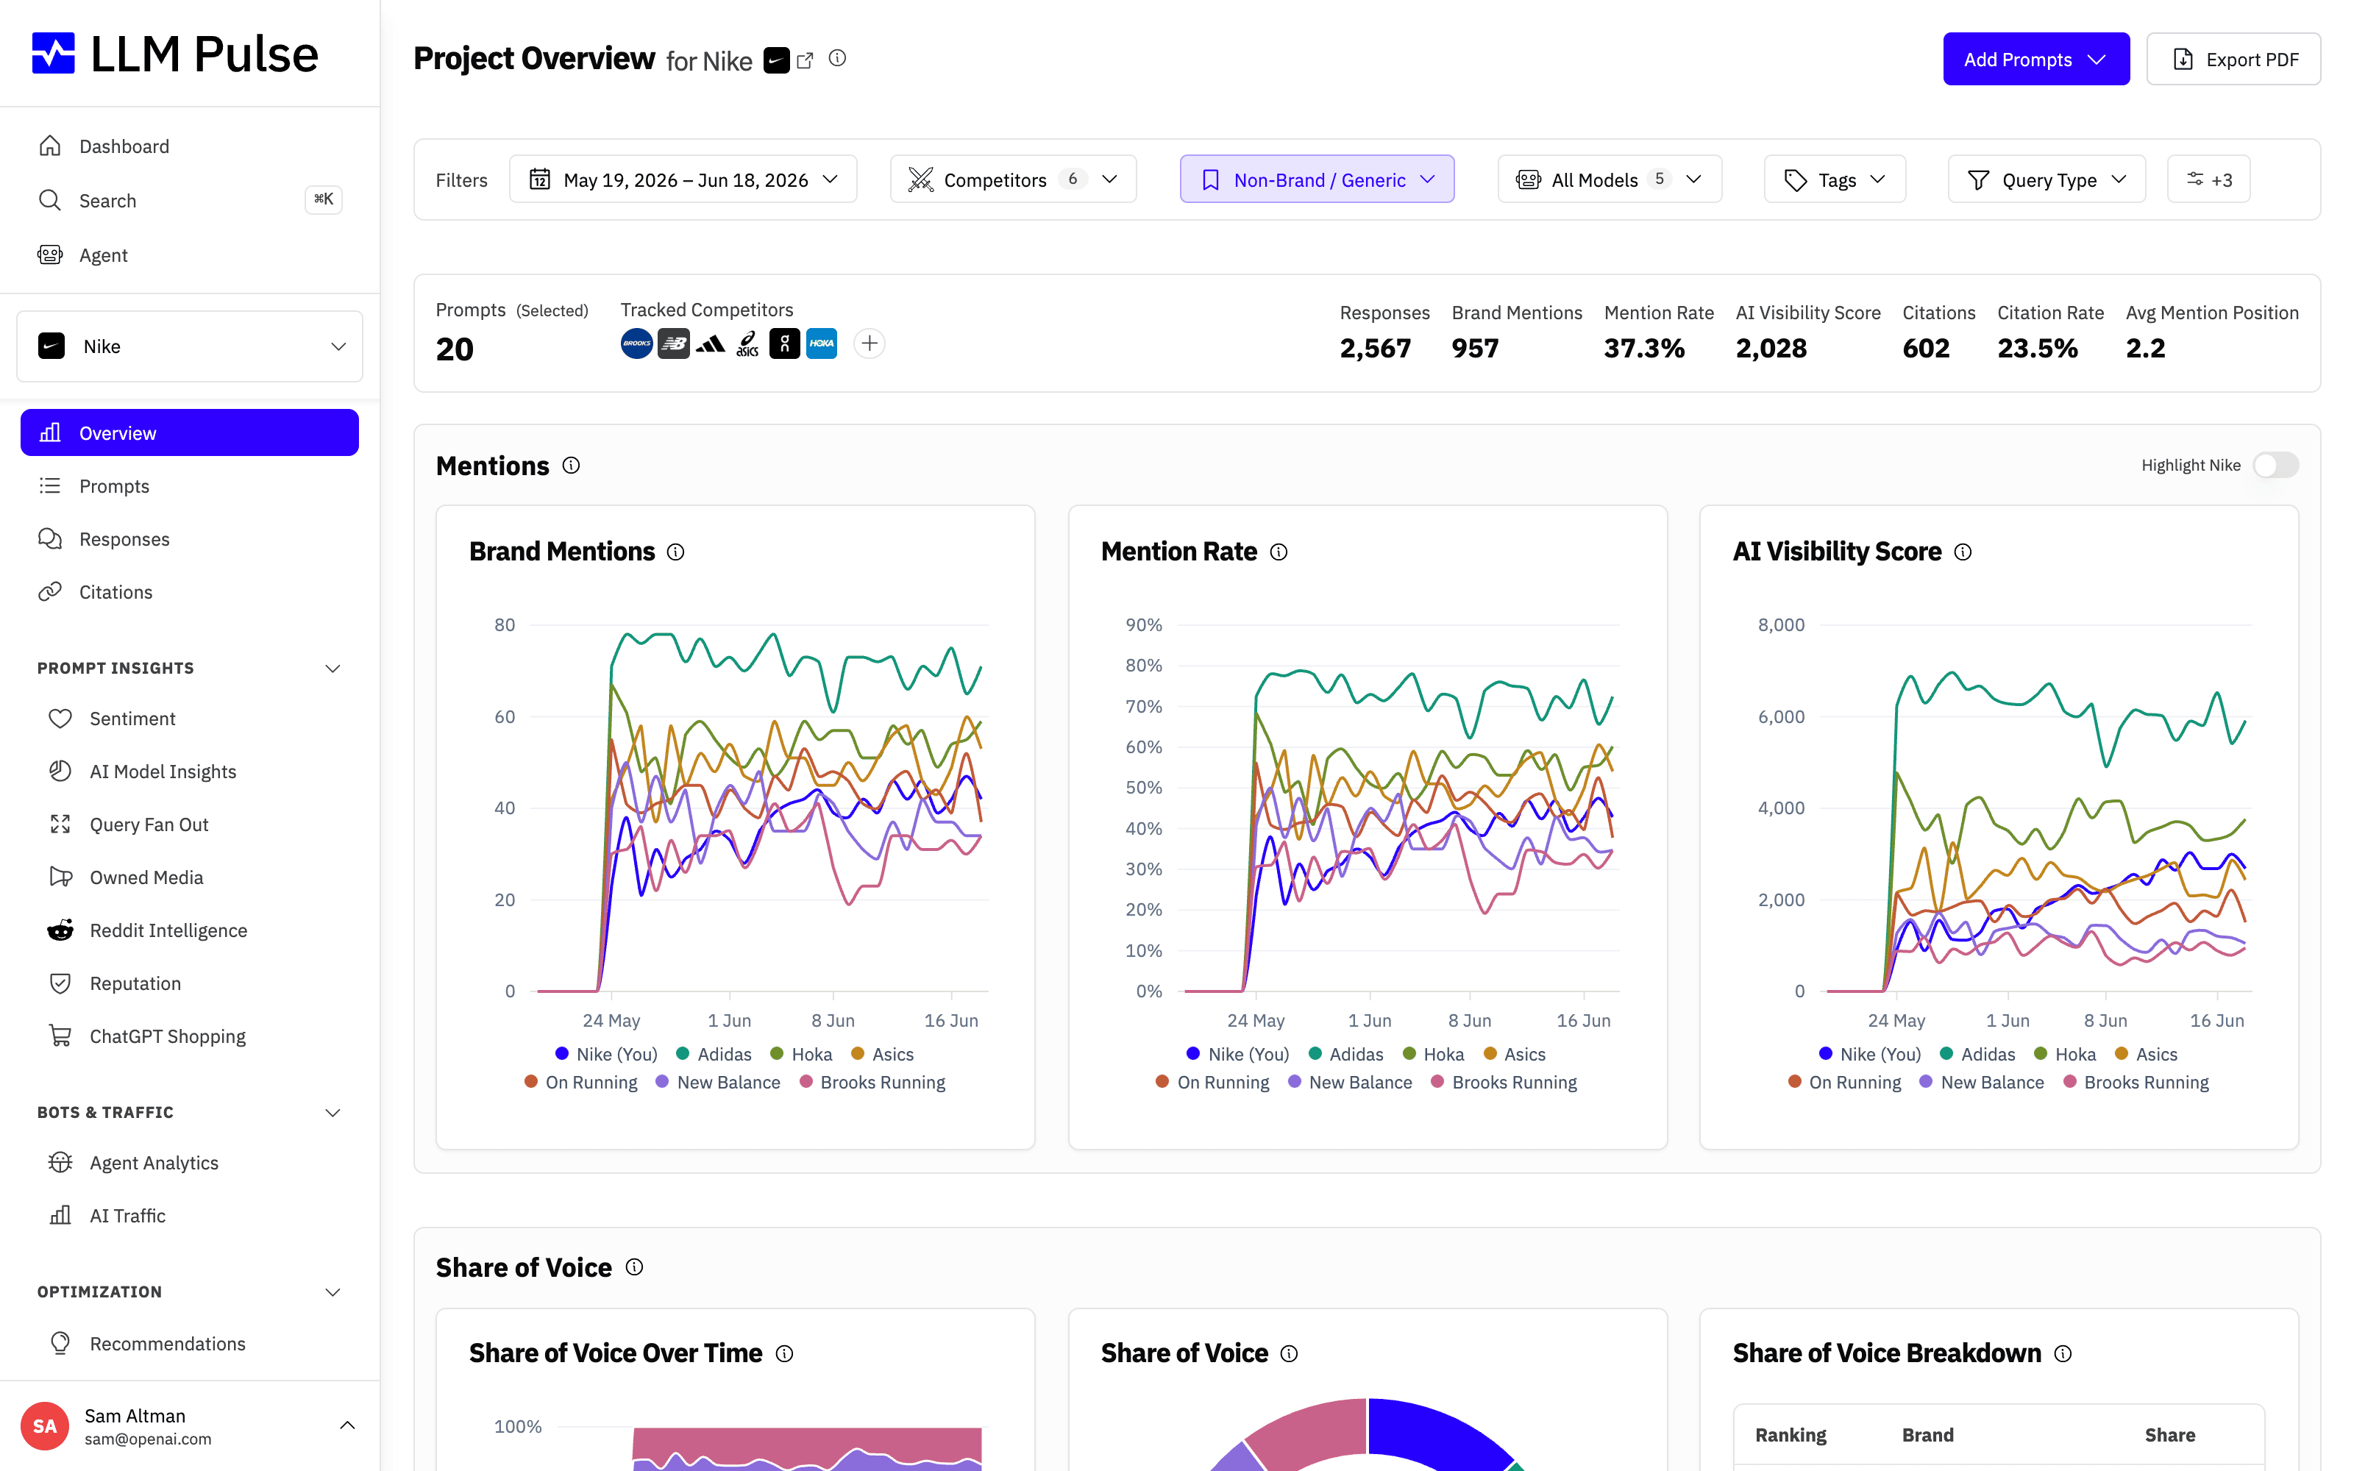Open the Tags filter dropdown
Image resolution: width=2354 pixels, height=1471 pixels.
coord(1835,180)
